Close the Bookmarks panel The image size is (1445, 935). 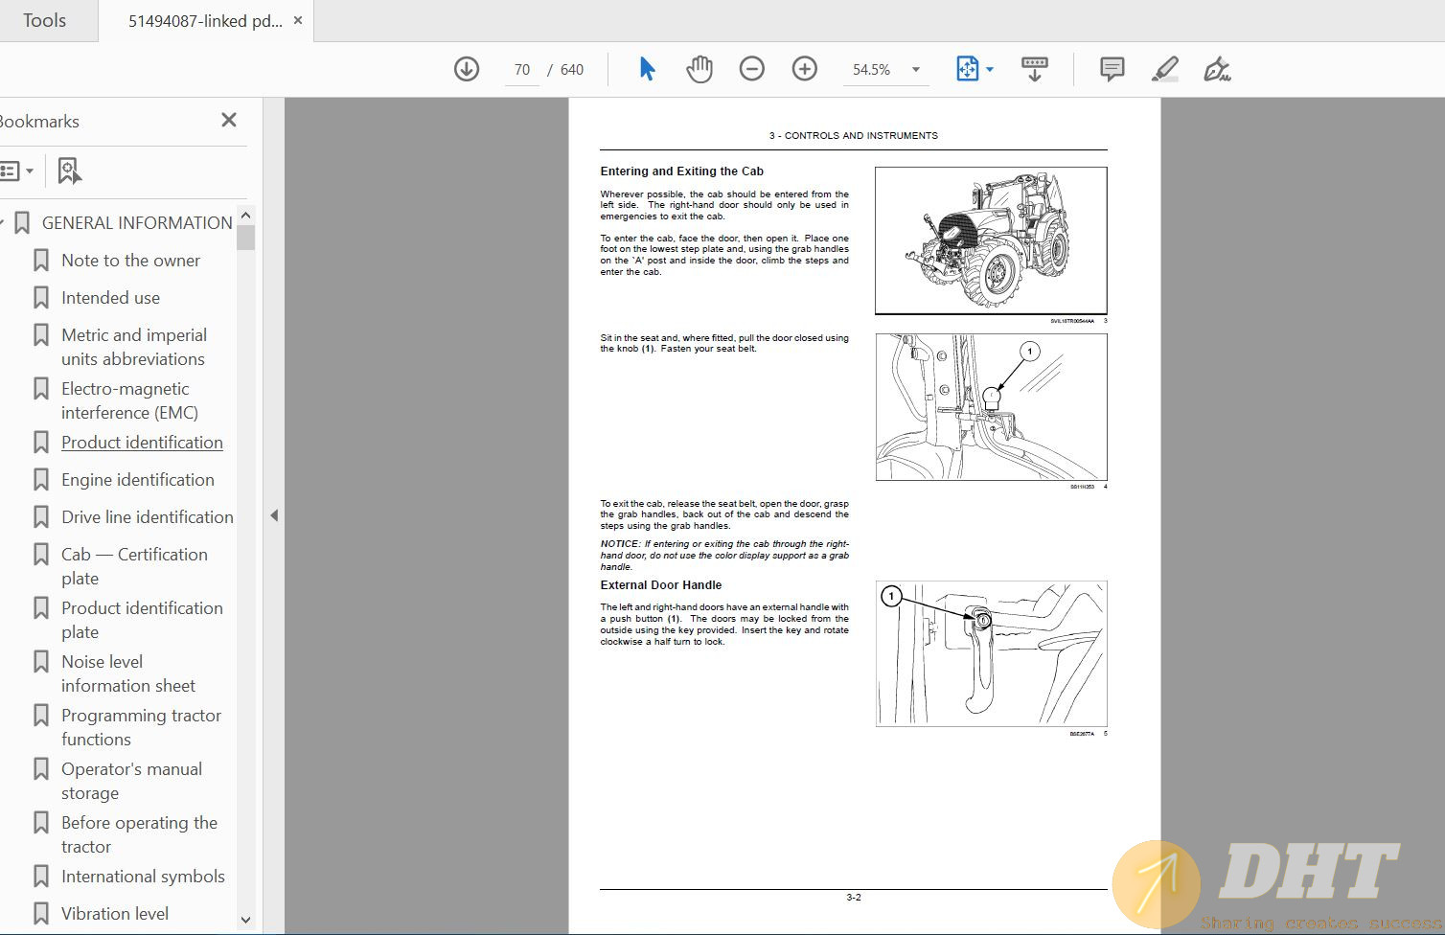[229, 120]
